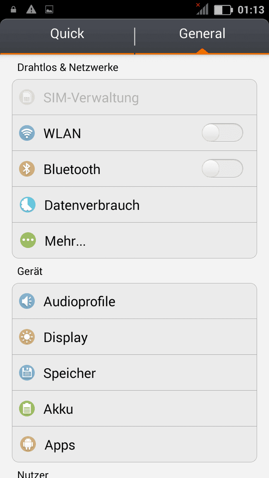Viewport: 269px width, 478px height.
Task: Tap the Speicher floppy disk icon
Action: coord(27,373)
